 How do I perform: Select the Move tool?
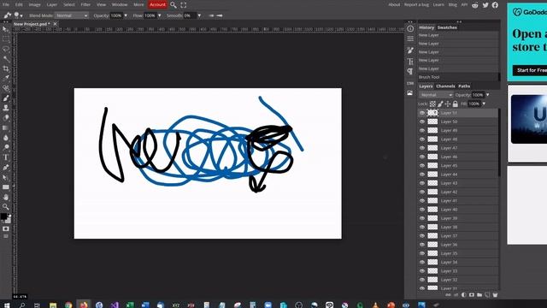click(x=6, y=29)
